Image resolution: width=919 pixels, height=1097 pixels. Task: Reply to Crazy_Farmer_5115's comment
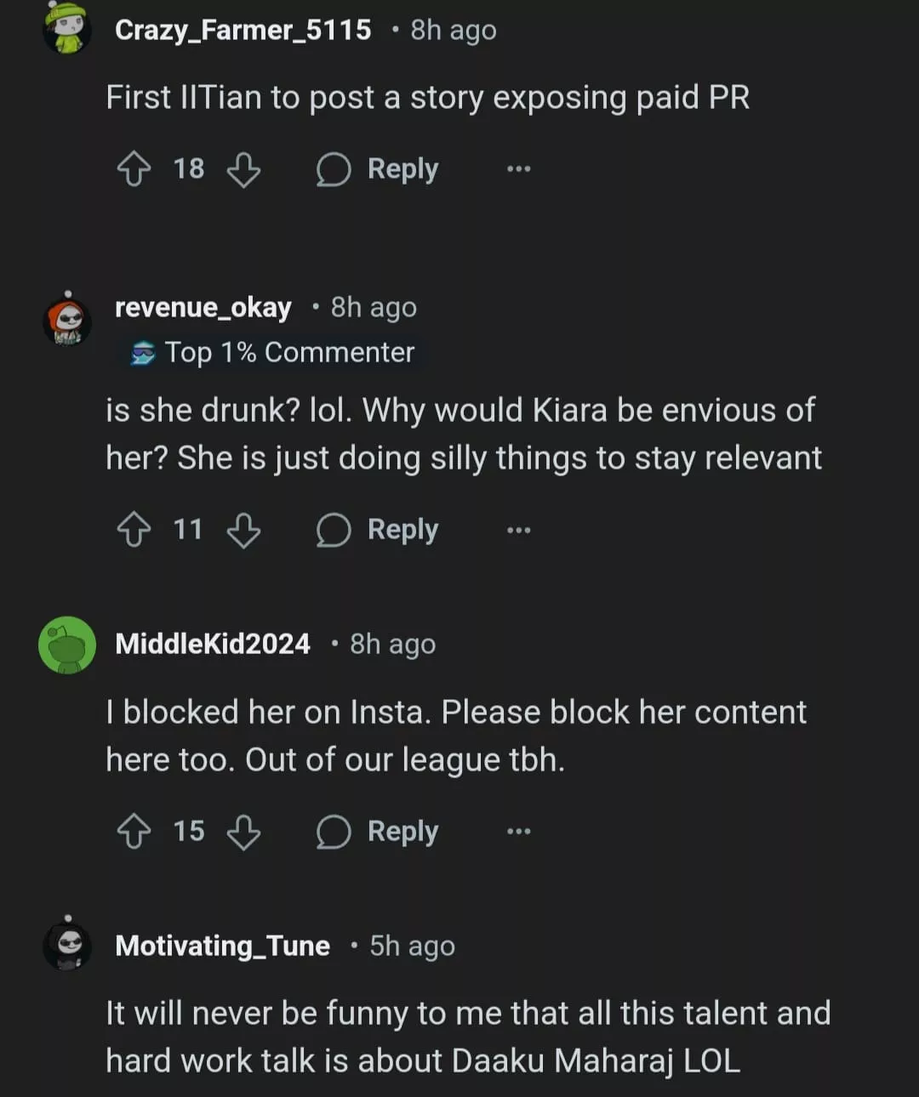tap(378, 169)
